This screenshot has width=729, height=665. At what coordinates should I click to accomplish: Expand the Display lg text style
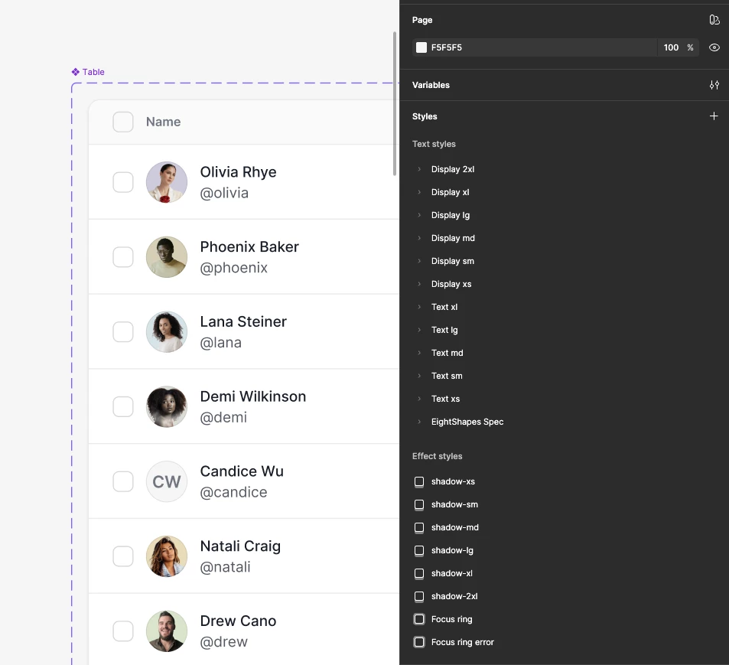(419, 215)
